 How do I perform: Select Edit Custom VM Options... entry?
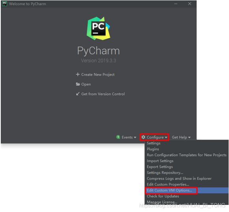187,190
